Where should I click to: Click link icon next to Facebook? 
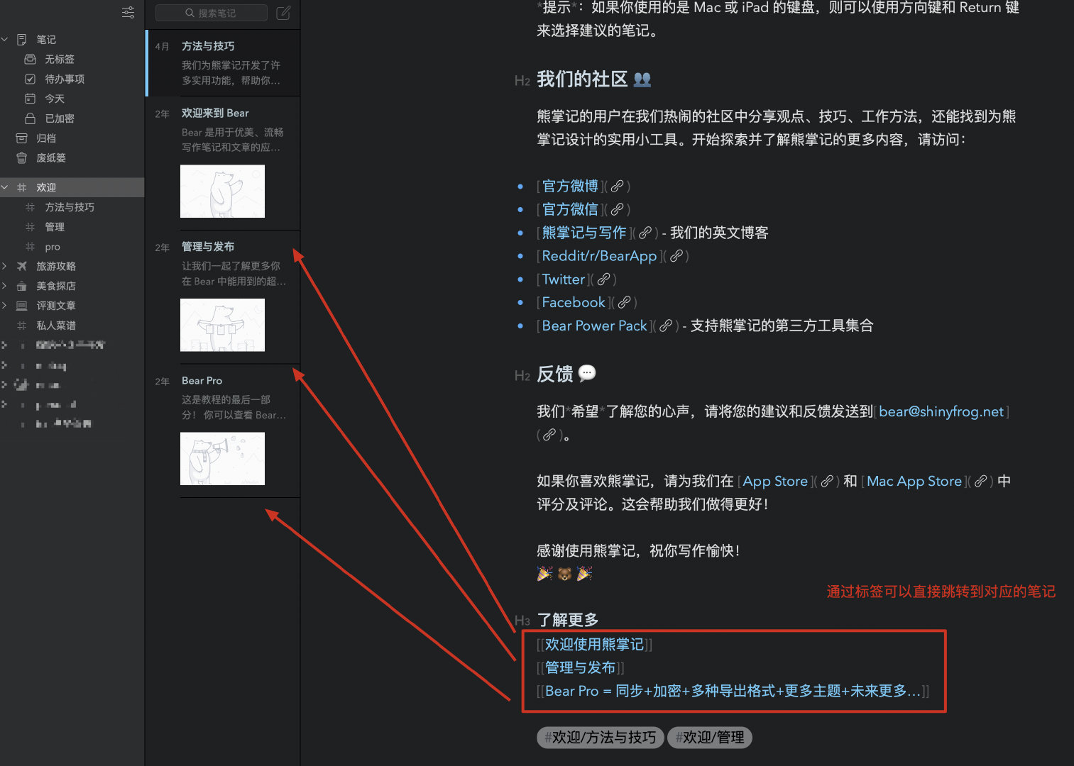pyautogui.click(x=624, y=303)
